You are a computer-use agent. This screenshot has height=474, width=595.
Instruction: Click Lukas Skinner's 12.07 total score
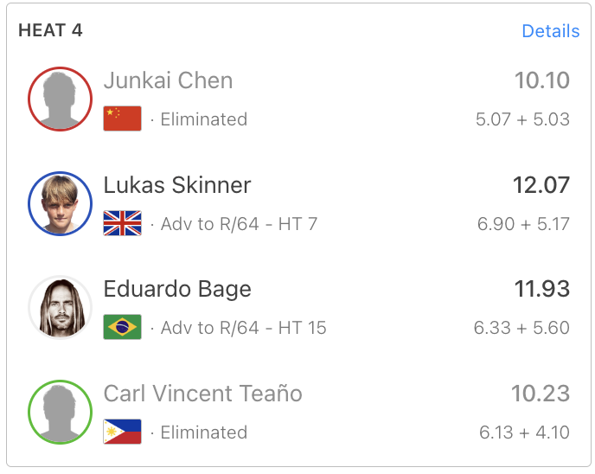click(541, 185)
